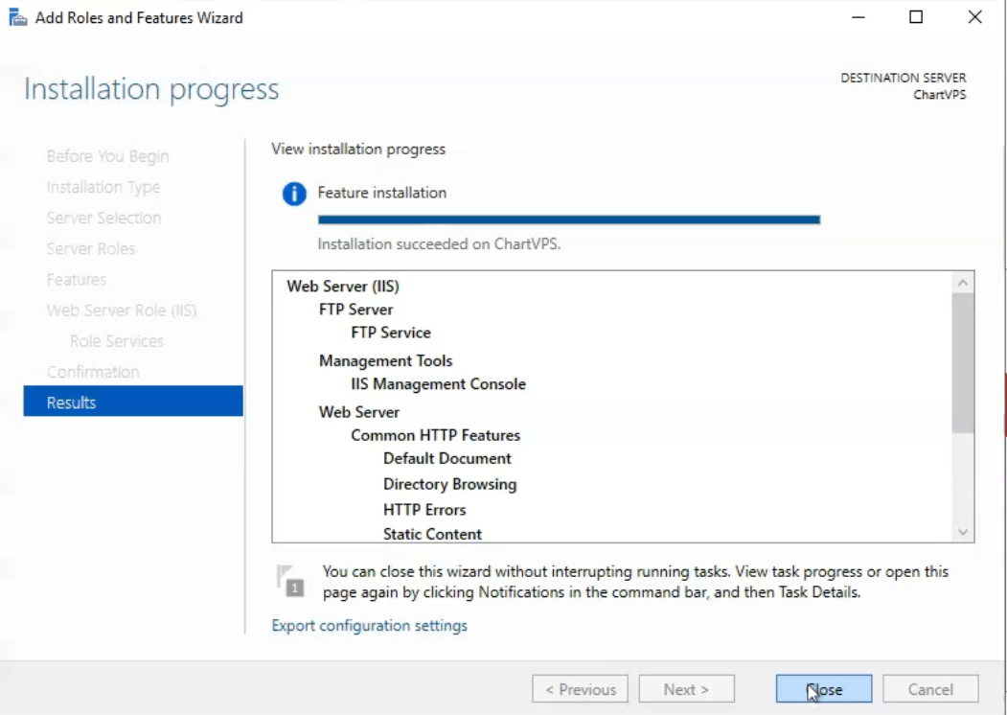
Task: Click the blue information icon
Action: coord(294,195)
